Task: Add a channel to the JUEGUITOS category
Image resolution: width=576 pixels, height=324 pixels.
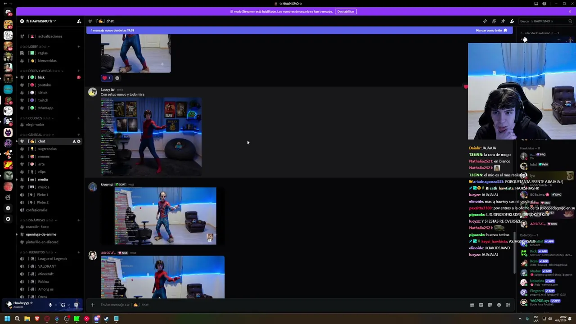Action: (79, 252)
